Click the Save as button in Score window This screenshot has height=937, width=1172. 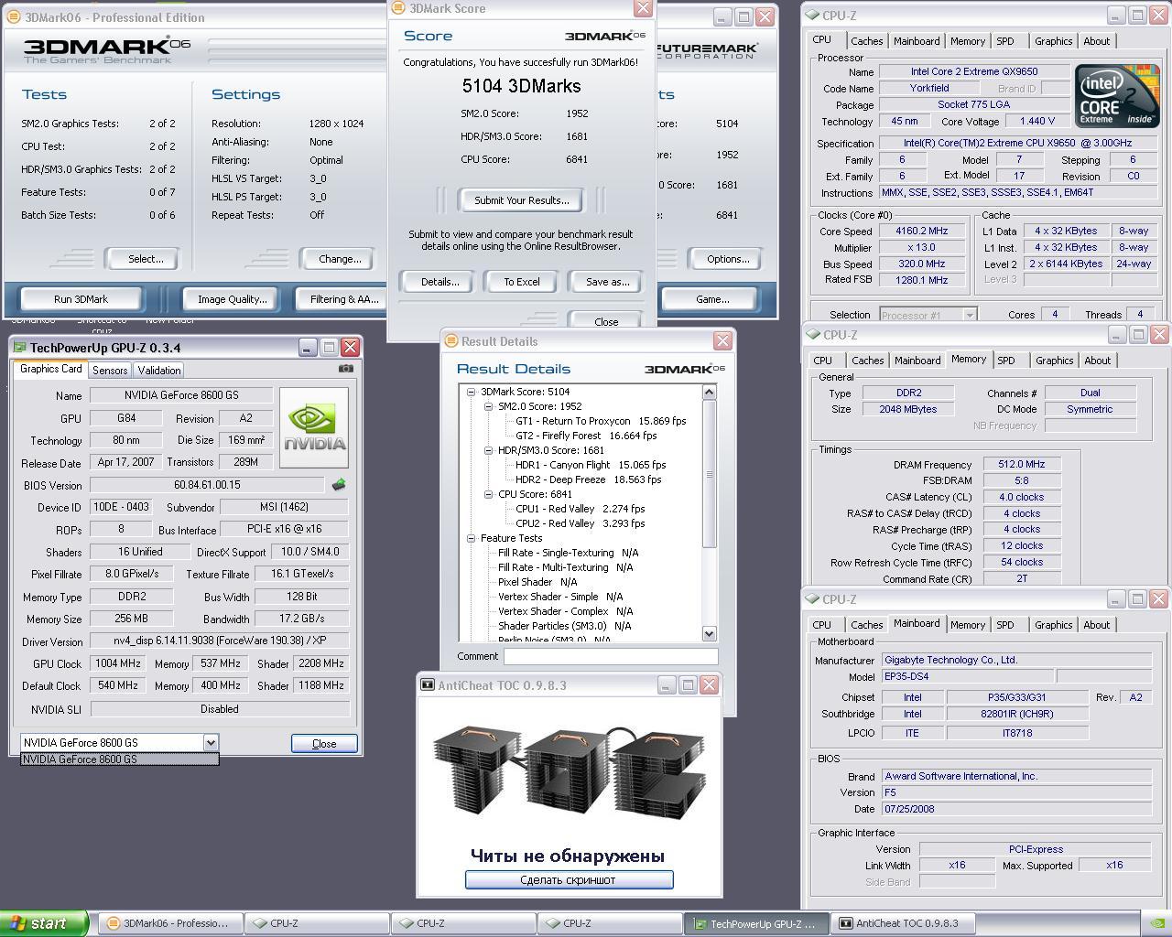click(x=608, y=282)
